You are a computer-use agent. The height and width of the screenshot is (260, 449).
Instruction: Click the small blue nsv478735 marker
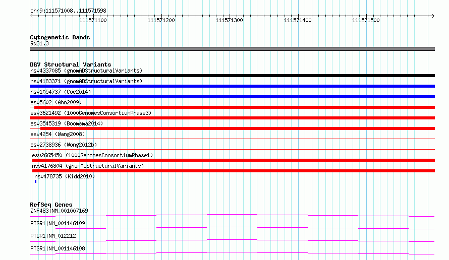tap(35, 181)
